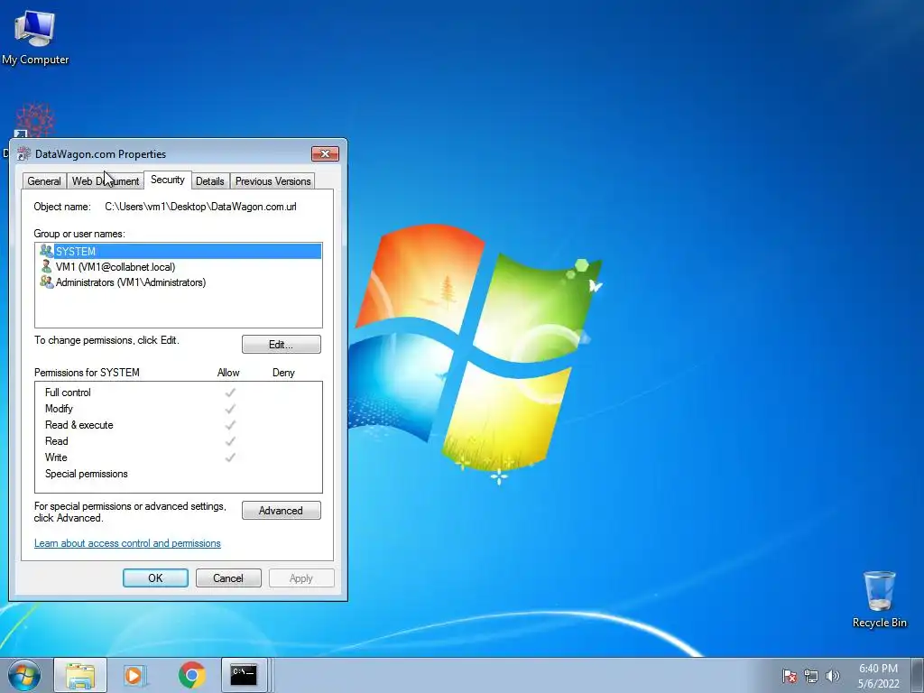Confirm the dialog with OK

pyautogui.click(x=155, y=578)
